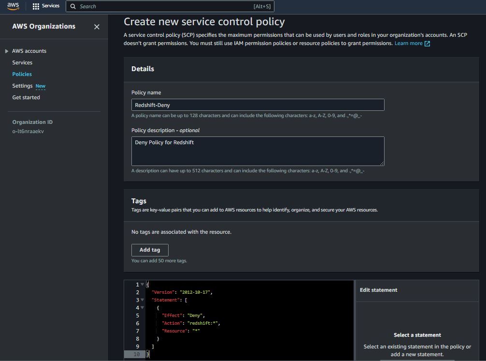Click the Add tag button
Image resolution: width=486 pixels, height=361 pixels.
point(150,250)
